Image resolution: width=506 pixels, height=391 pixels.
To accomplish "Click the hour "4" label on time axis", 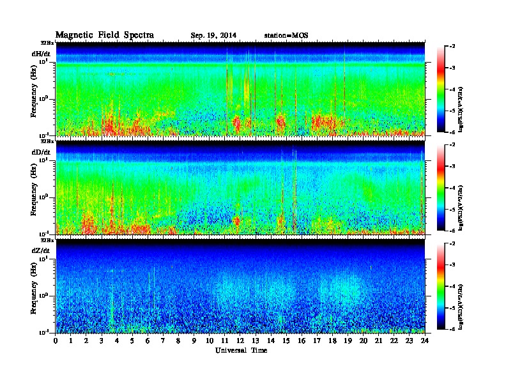I will (117, 341).
